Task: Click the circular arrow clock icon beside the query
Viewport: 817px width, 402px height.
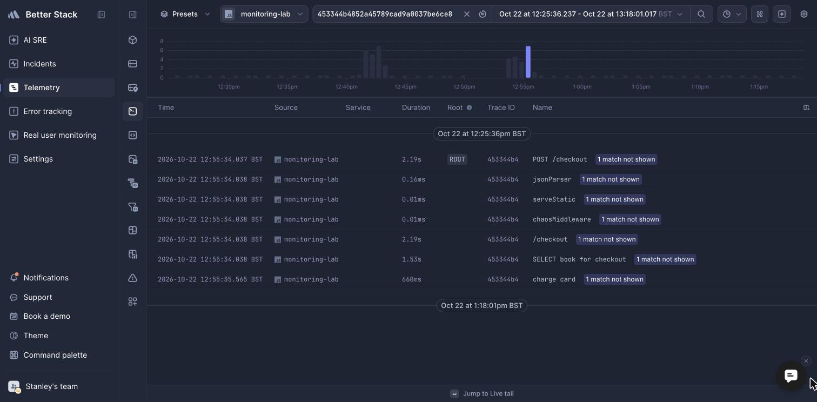Action: click(x=483, y=14)
